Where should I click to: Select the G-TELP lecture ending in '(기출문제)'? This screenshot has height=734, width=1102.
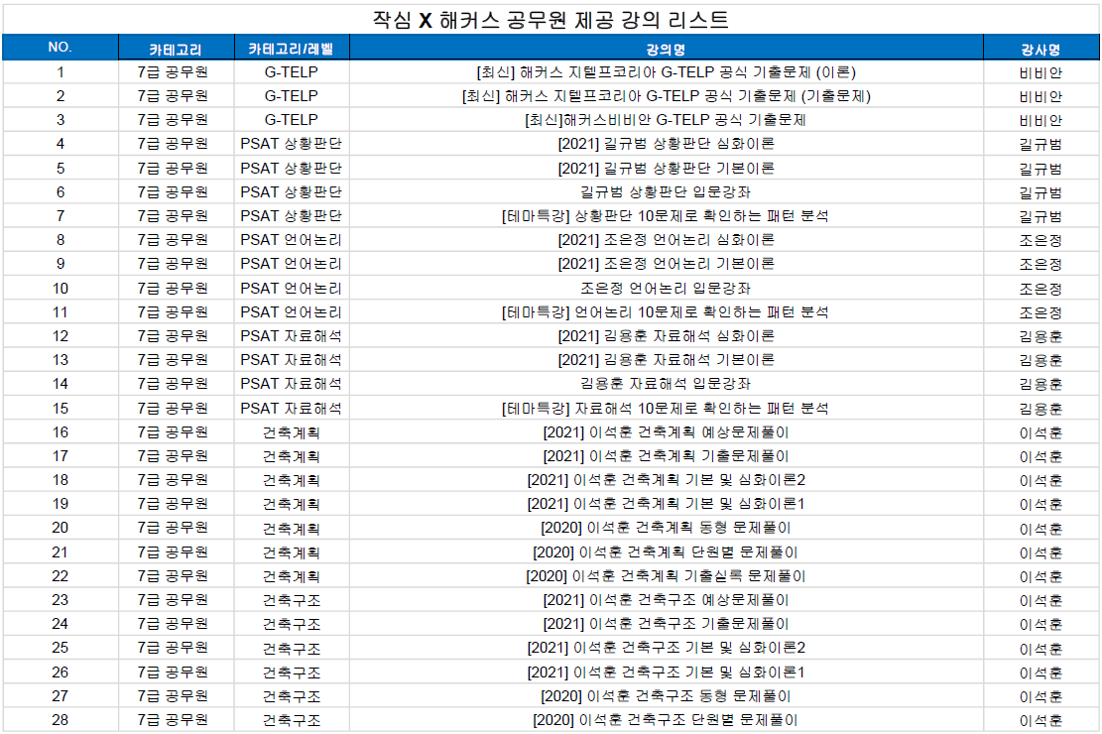click(666, 96)
